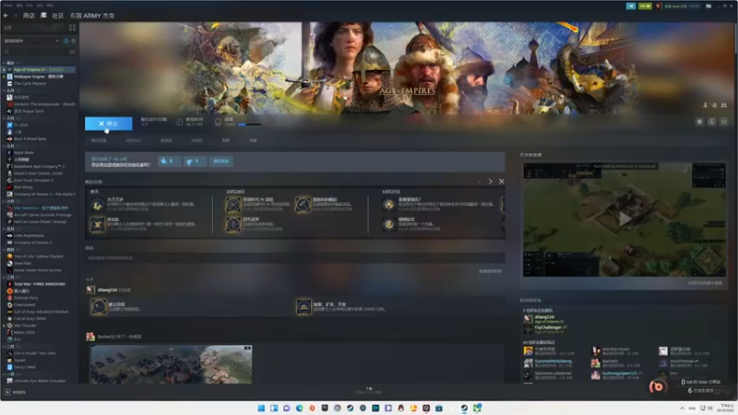The height and width of the screenshot is (415, 738).
Task: Click the activity post input field
Action: point(294,258)
